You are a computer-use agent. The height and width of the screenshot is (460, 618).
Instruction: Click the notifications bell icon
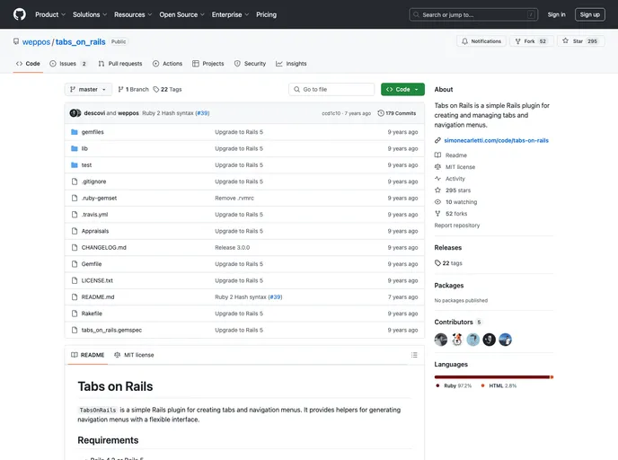coord(464,41)
